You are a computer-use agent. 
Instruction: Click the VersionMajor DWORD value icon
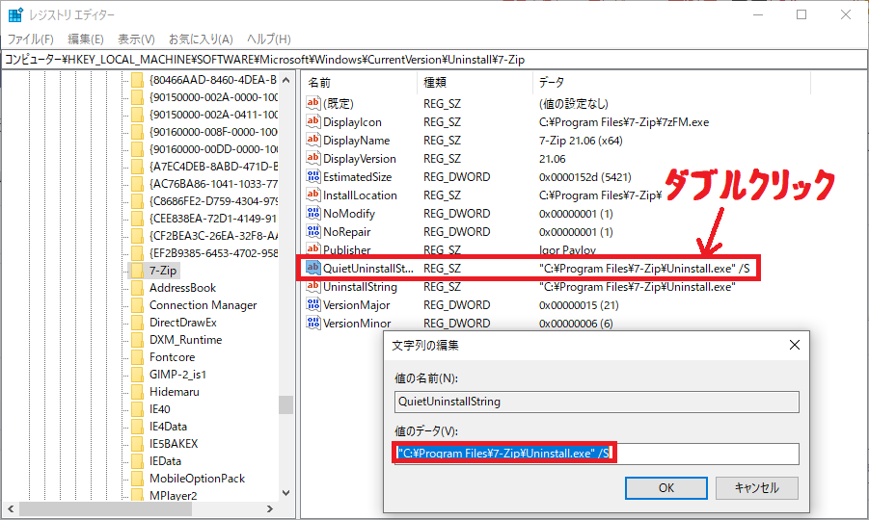point(313,305)
